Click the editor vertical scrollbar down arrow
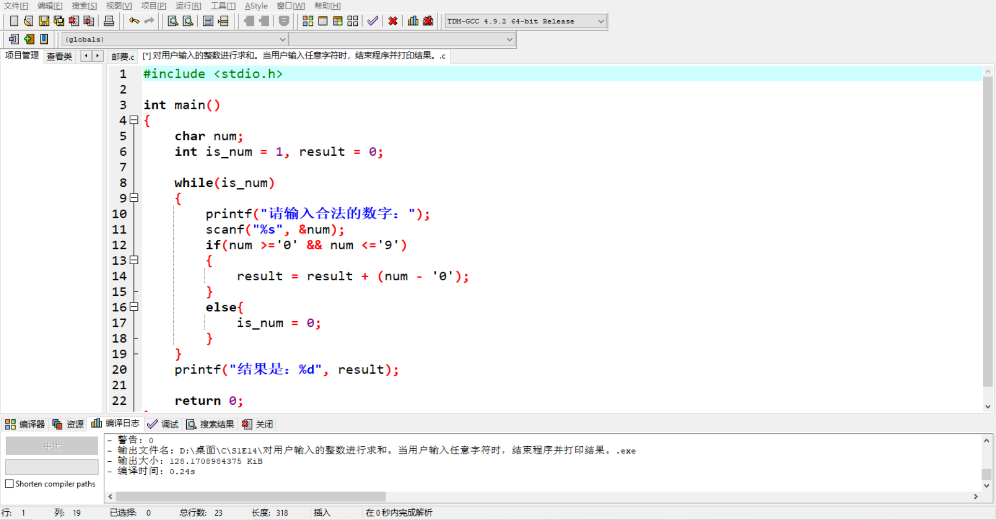 pyautogui.click(x=988, y=407)
